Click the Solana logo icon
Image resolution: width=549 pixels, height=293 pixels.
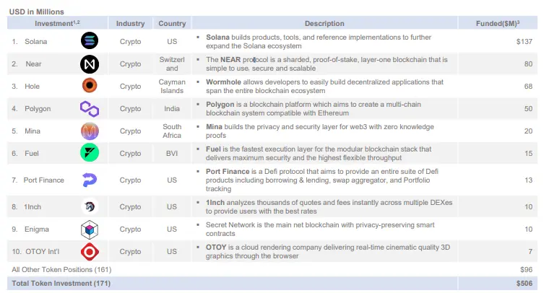click(x=90, y=40)
